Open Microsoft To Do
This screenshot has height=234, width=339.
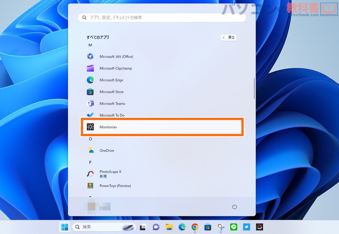click(x=112, y=115)
